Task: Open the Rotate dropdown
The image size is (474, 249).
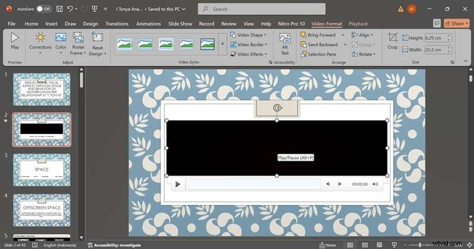Action: point(364,54)
